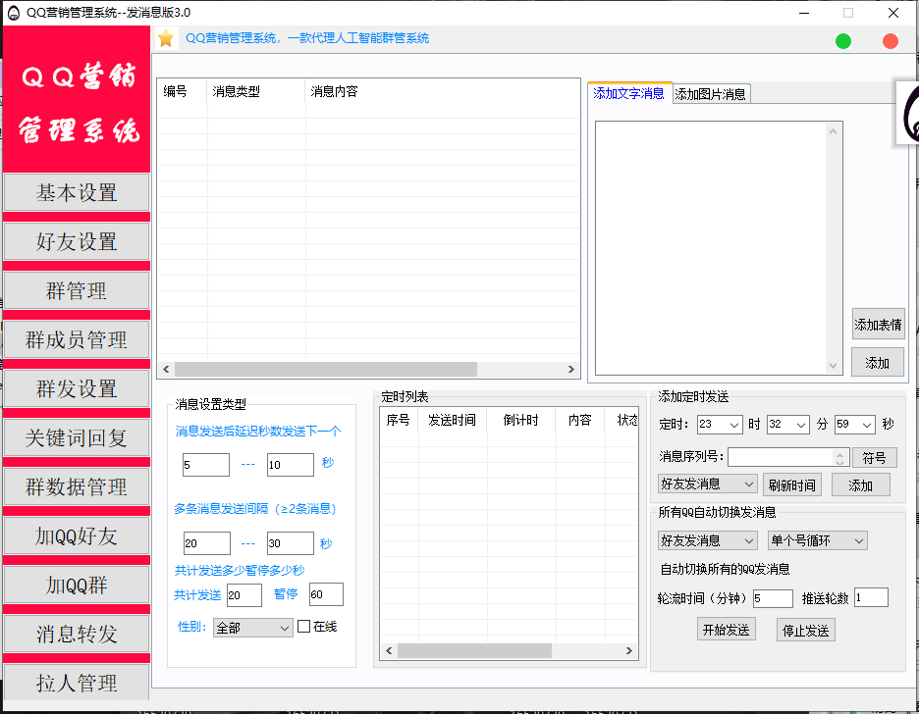This screenshot has width=919, height=714.
Task: Expand the seconds dropdown showing 59
Action: [854, 425]
